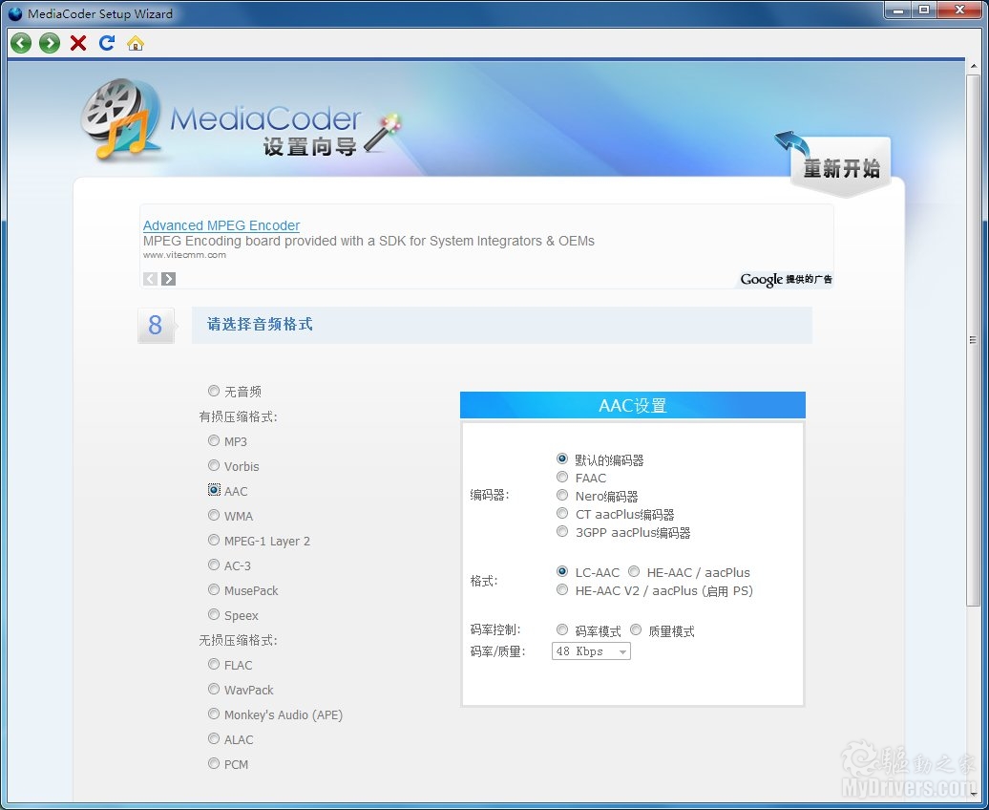
Task: Select the Nero编码器 encoder option
Action: pyautogui.click(x=562, y=496)
